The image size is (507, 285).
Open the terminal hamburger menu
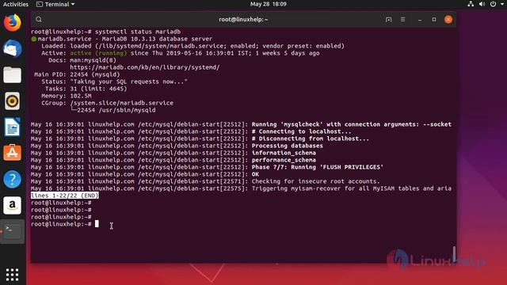pos(403,19)
